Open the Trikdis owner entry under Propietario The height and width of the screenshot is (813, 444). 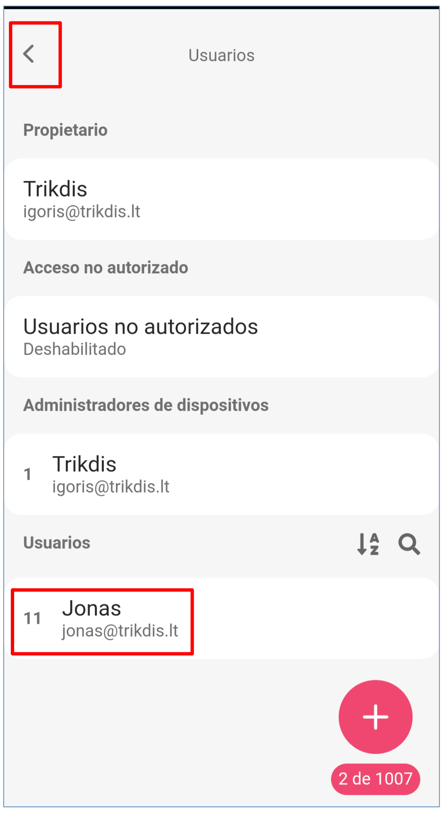tap(55, 189)
